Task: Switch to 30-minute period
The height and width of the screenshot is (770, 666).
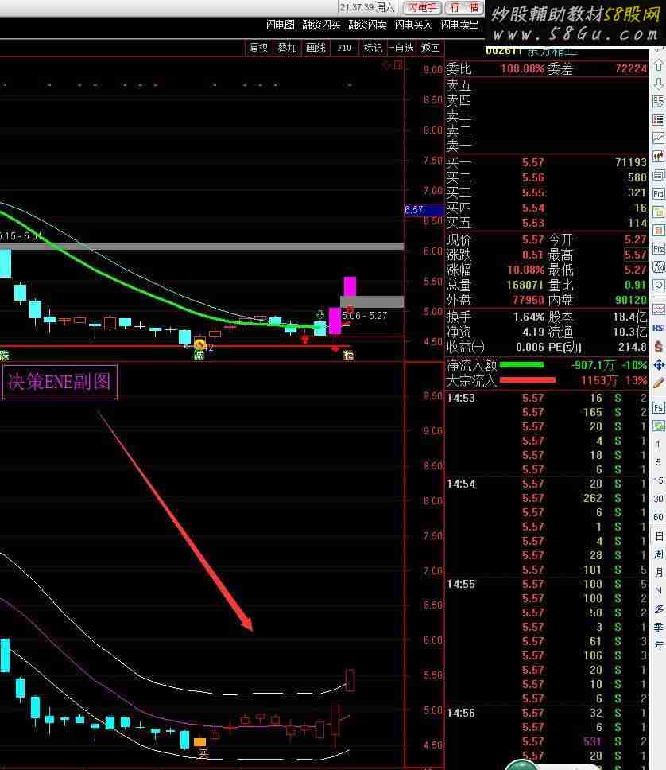Action: (x=658, y=499)
